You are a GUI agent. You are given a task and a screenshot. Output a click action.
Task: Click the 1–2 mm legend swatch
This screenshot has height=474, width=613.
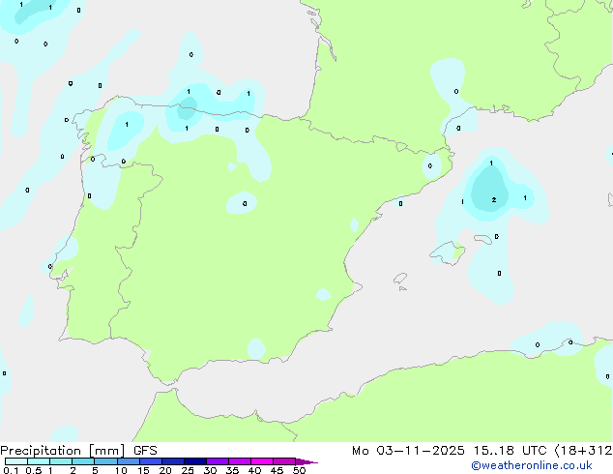coord(61,461)
